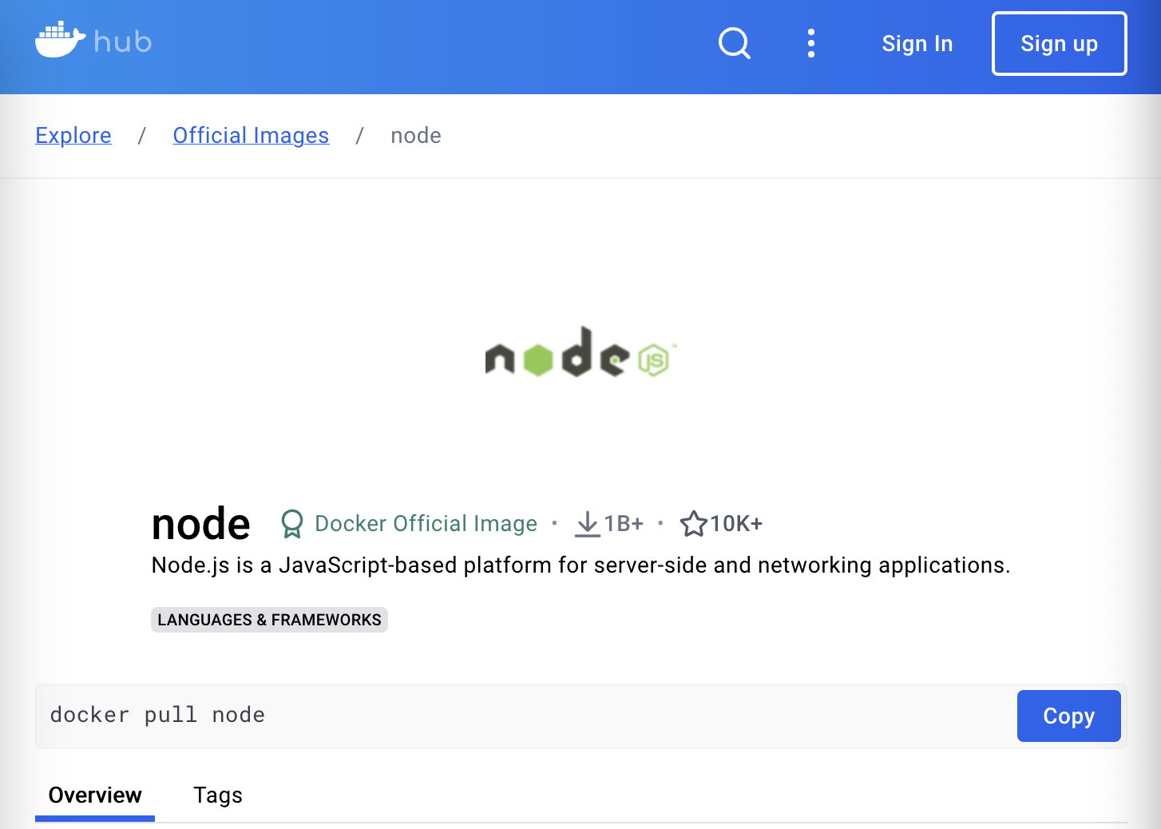Switch to the Tags tab
The height and width of the screenshot is (829, 1161).
pyautogui.click(x=218, y=795)
